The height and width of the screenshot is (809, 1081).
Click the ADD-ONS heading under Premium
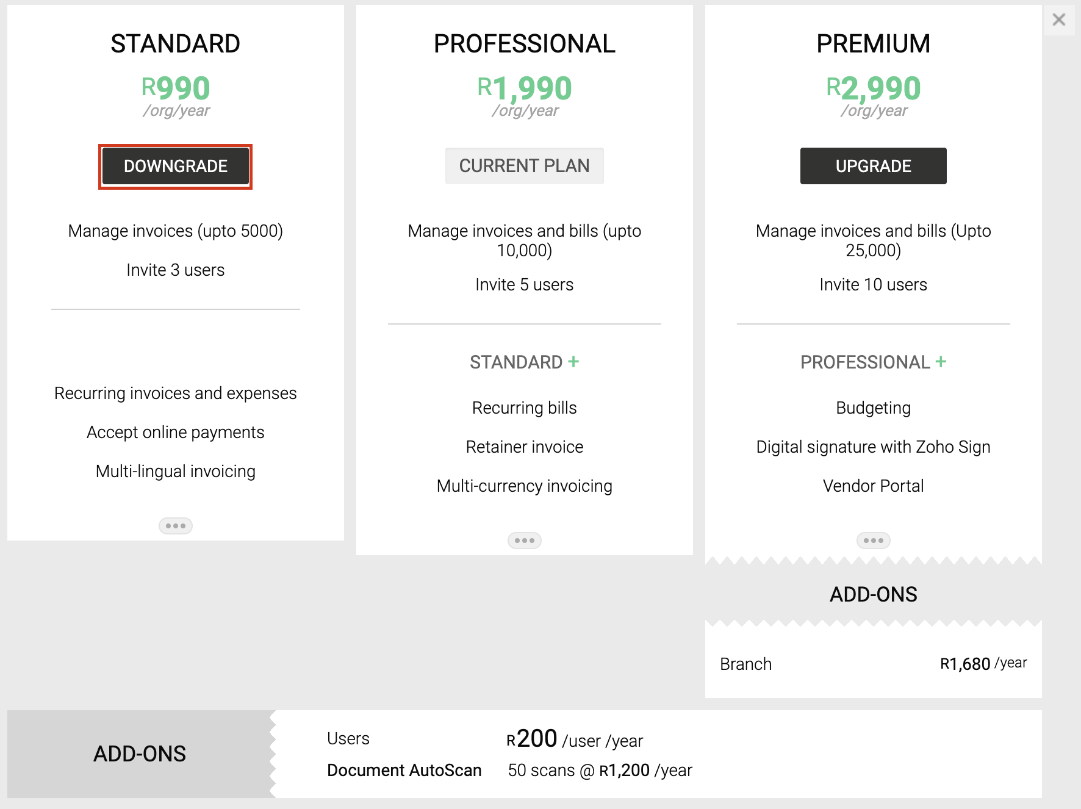[873, 594]
